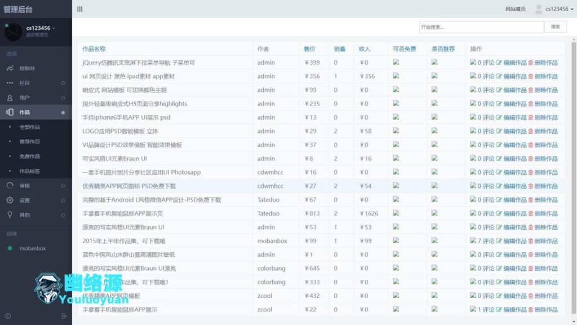The image size is (577, 325).
Task: Expand the 栏目 menu circle indicator
Action: coord(63,84)
